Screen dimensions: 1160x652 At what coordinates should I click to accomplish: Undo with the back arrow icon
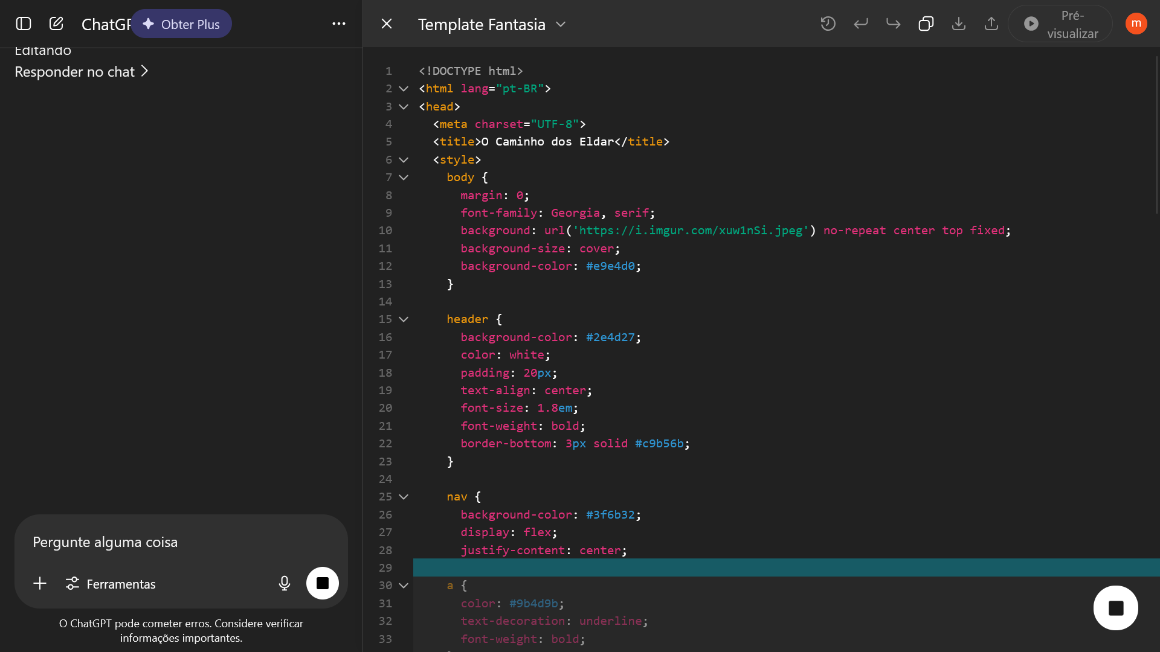(861, 24)
